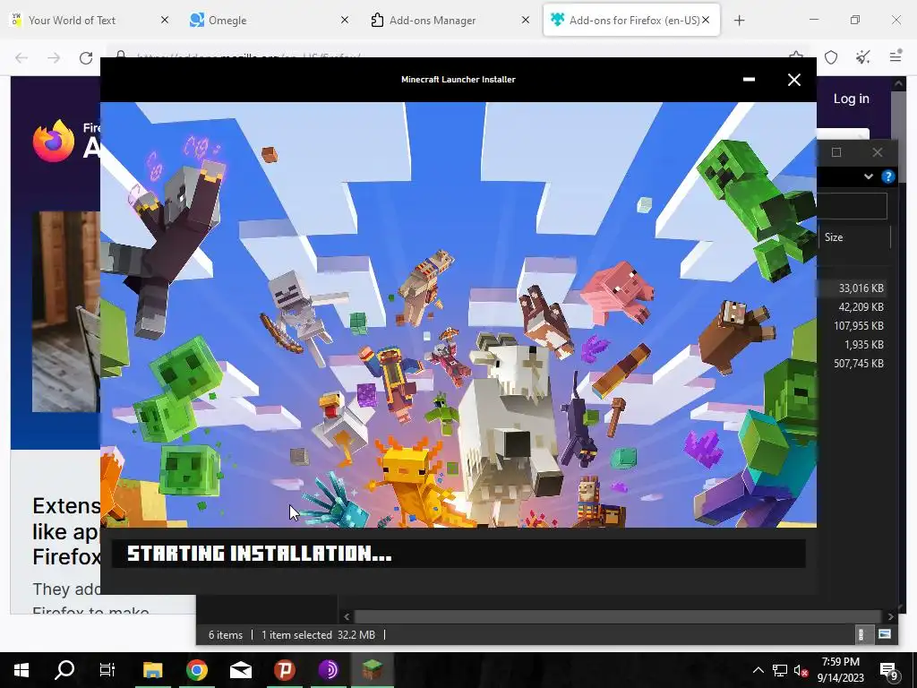This screenshot has width=917, height=688.
Task: Reload the current Firefox page
Action: pyautogui.click(x=86, y=58)
